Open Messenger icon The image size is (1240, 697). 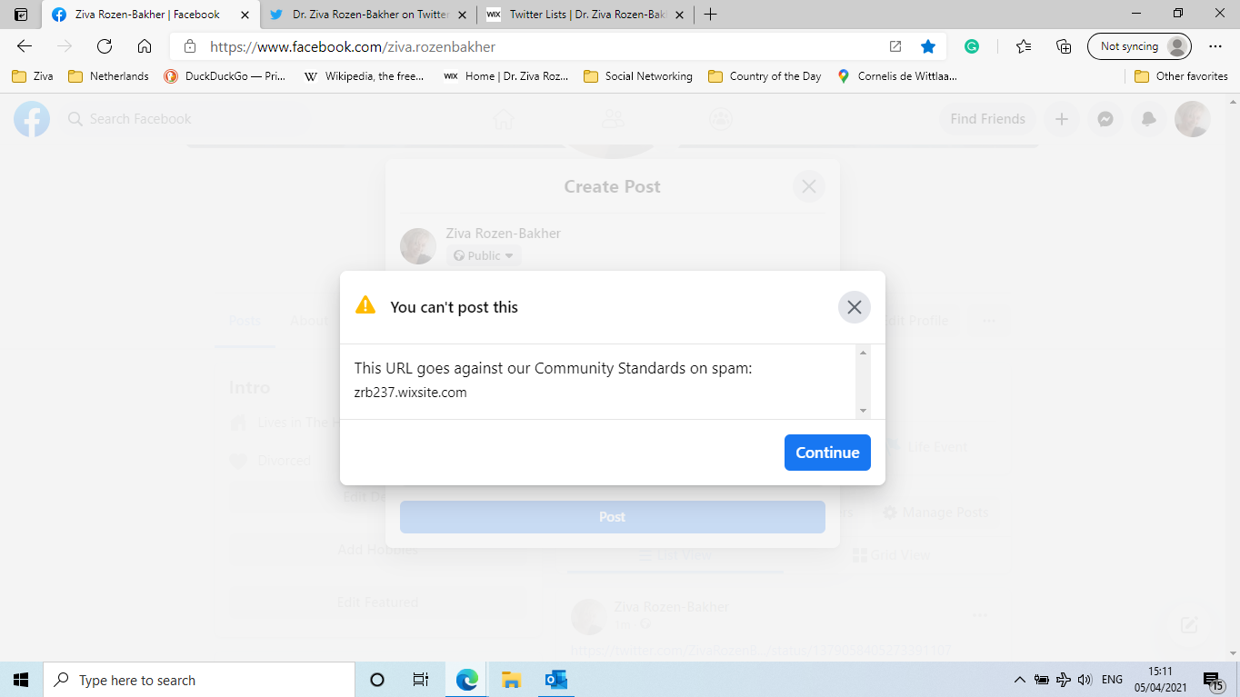click(x=1105, y=119)
